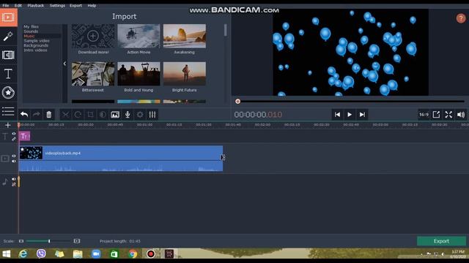Viewport: 469px width, 263px height.
Task: Select Music category
Action: (29, 36)
